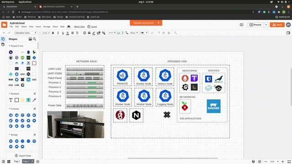This screenshot has height=164, width=292.
Task: Dismiss the upgrade account banner
Action: [158, 23]
